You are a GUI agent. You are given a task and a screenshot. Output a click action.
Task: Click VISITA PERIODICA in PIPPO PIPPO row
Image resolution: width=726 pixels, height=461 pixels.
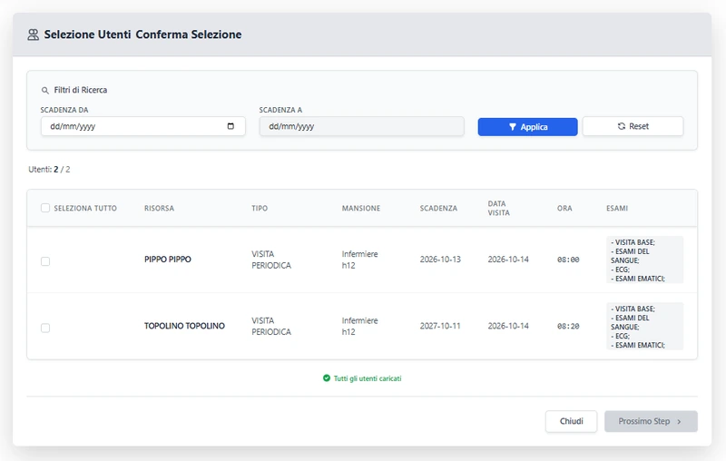coord(271,260)
